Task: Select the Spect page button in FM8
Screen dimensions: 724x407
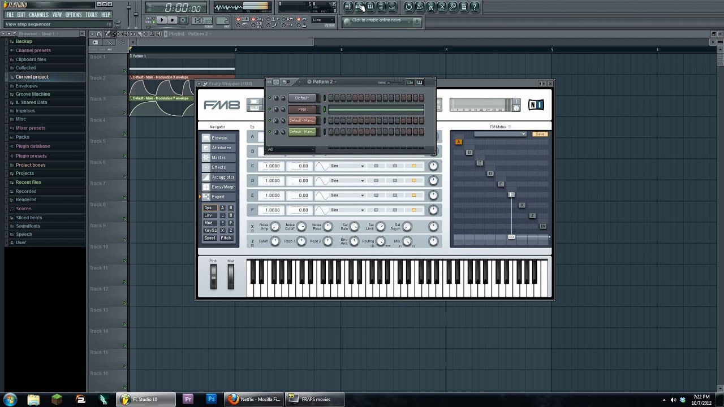Action: [210, 238]
